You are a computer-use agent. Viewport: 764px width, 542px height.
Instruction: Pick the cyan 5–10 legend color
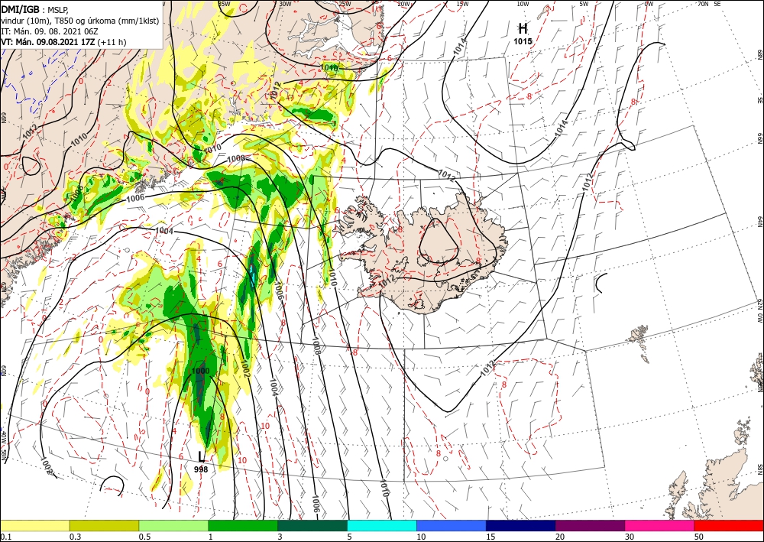click(x=382, y=525)
